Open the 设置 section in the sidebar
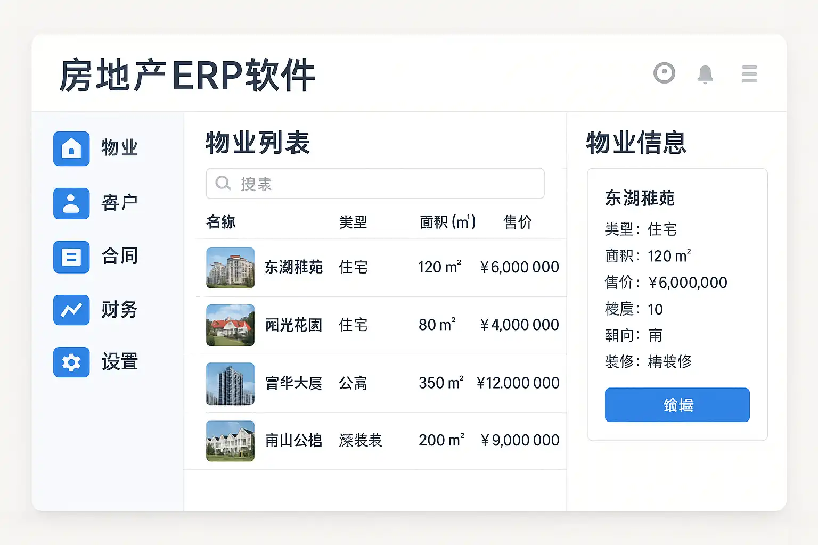818x545 pixels. pyautogui.click(x=120, y=362)
